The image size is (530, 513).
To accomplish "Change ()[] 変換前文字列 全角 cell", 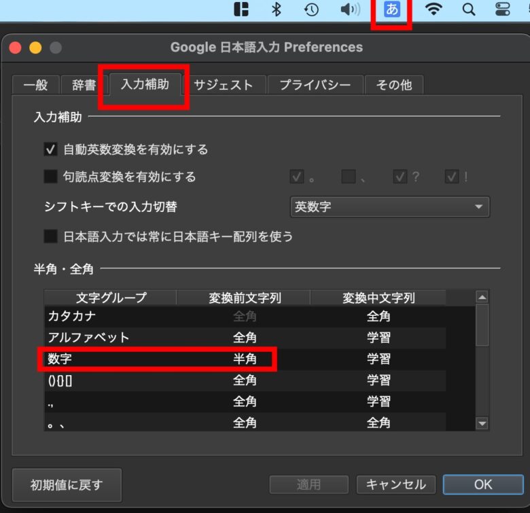I will point(245,381).
